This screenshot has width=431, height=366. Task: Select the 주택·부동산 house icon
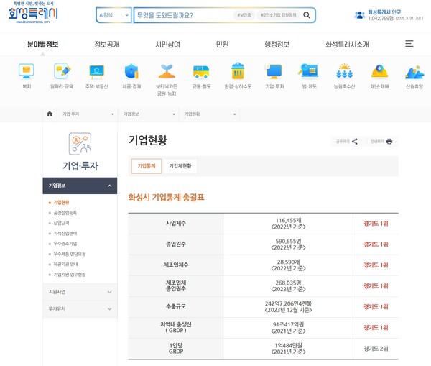(x=97, y=72)
